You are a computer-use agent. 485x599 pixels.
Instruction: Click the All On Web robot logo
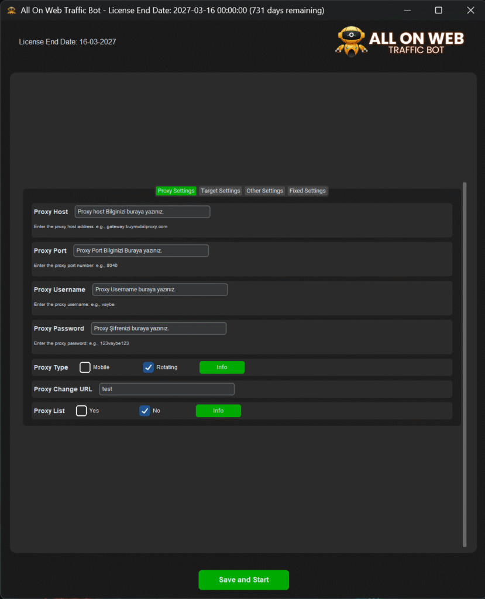click(351, 41)
